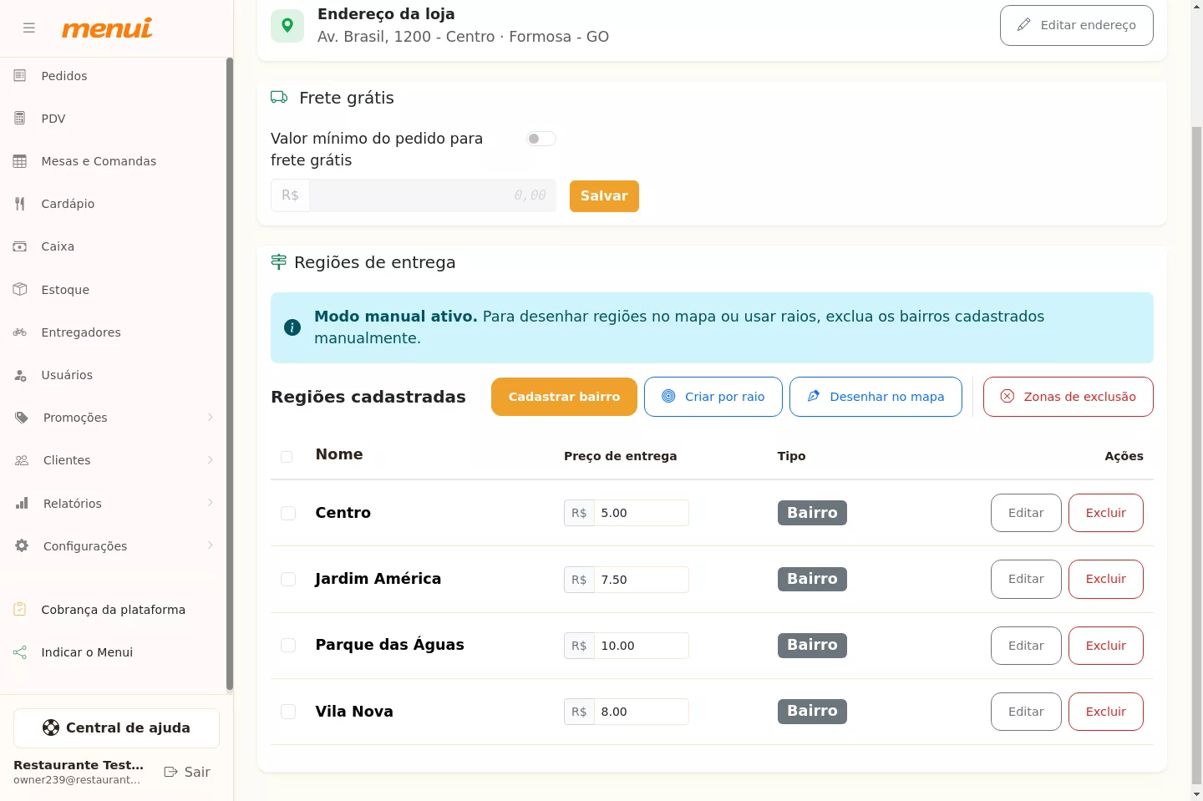The width and height of the screenshot is (1203, 801).
Task: Click the Configurações gear icon
Action: pyautogui.click(x=22, y=545)
